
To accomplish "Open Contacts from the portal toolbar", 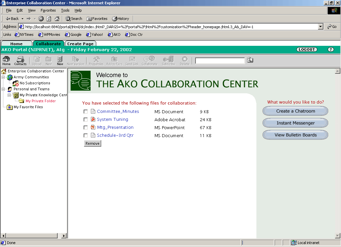I will (20, 60).
